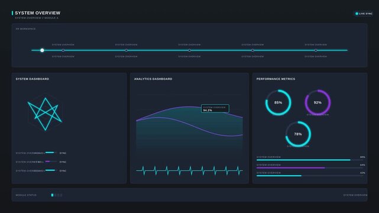Image resolution: width=379 pixels, height=213 pixels.
Task: Select the middle small node on the workspace timeline
Action: [x=189, y=50]
